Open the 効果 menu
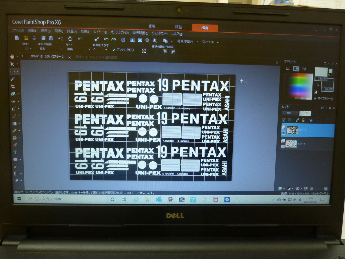 point(85,32)
